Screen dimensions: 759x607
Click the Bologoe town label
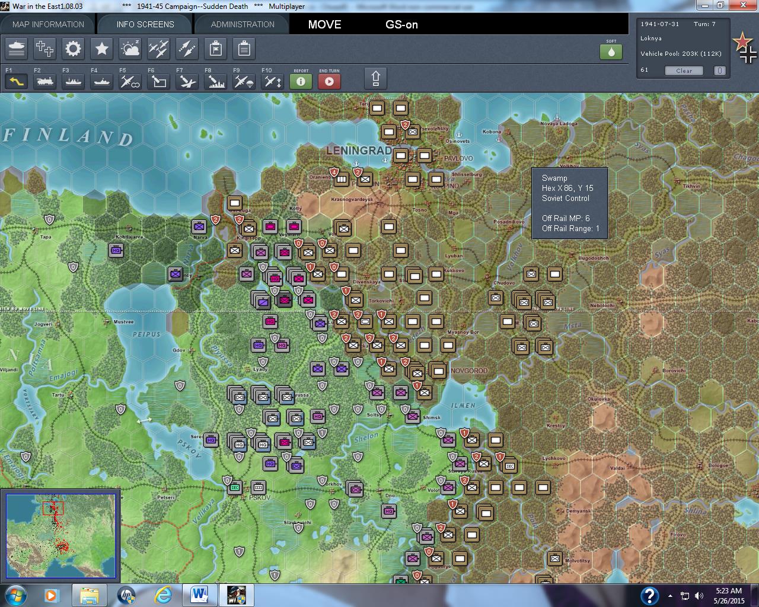[718, 465]
